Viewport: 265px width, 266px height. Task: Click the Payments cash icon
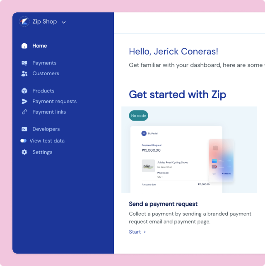24,63
